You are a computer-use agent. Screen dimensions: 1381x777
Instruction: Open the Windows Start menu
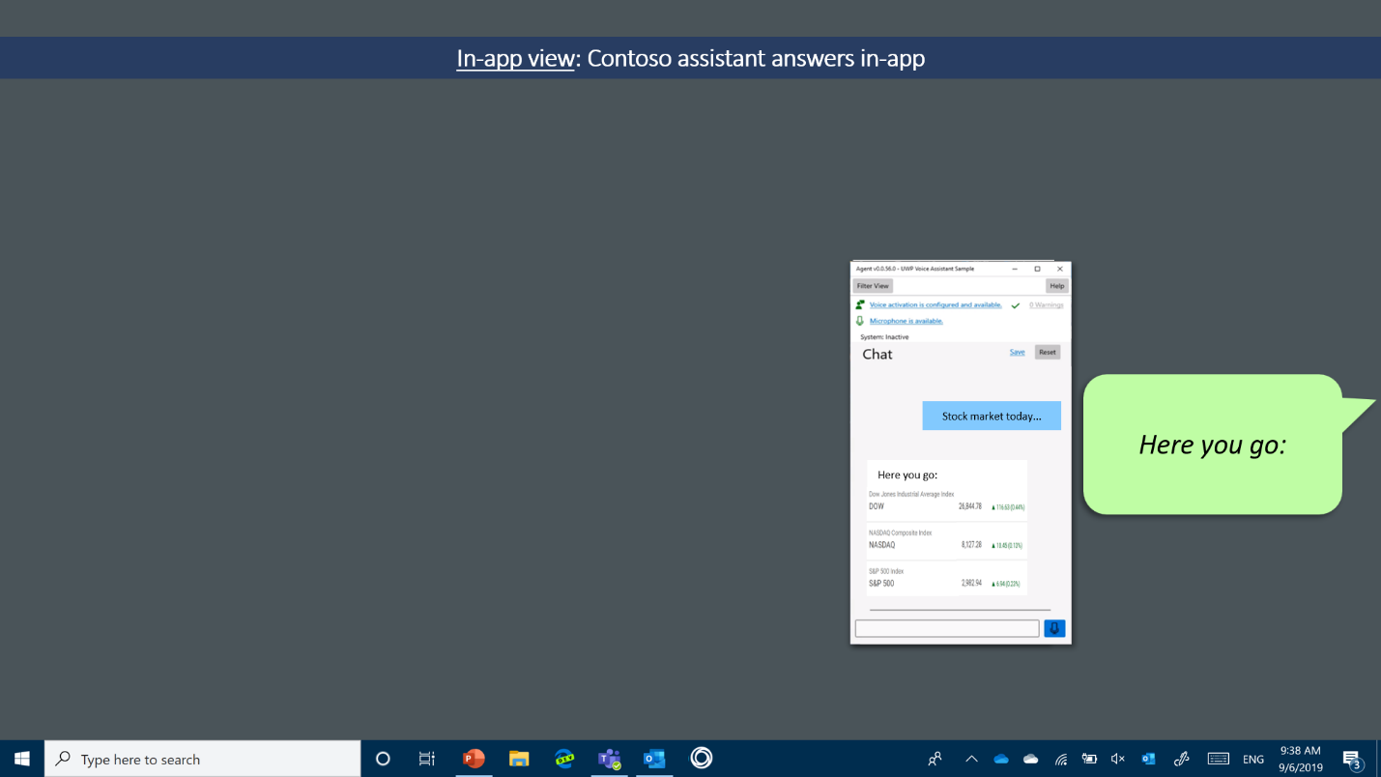coord(22,759)
